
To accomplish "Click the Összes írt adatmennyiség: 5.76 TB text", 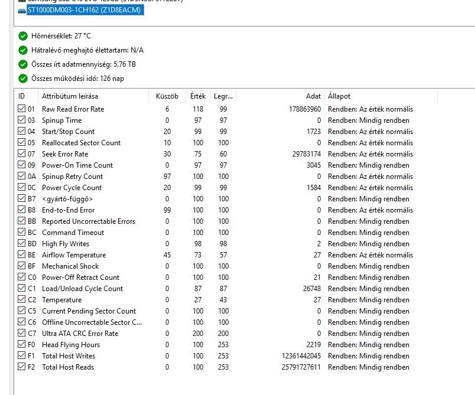I will (x=84, y=64).
